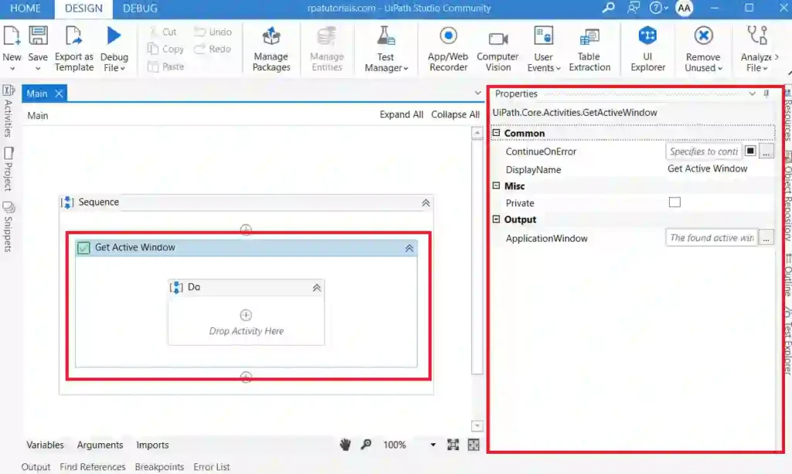Close the Main tab
The width and height of the screenshot is (792, 474).
click(59, 94)
